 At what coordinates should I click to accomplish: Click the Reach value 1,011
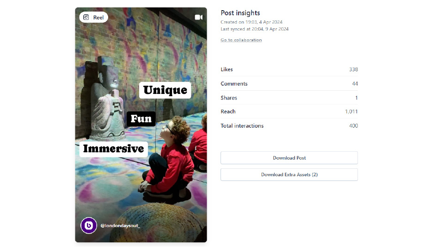pyautogui.click(x=351, y=111)
